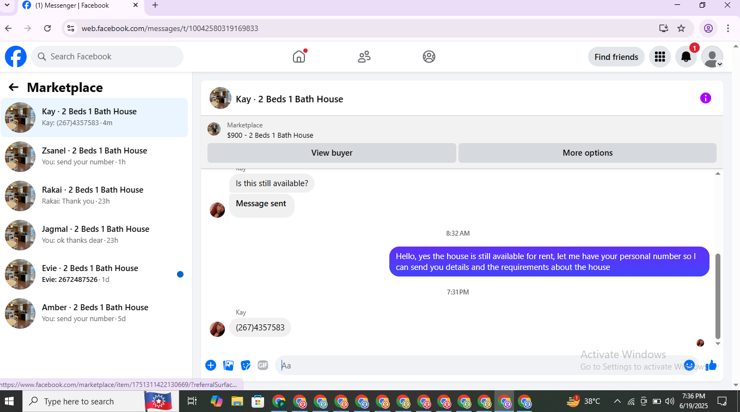Open the Windows notification center

tap(722, 402)
